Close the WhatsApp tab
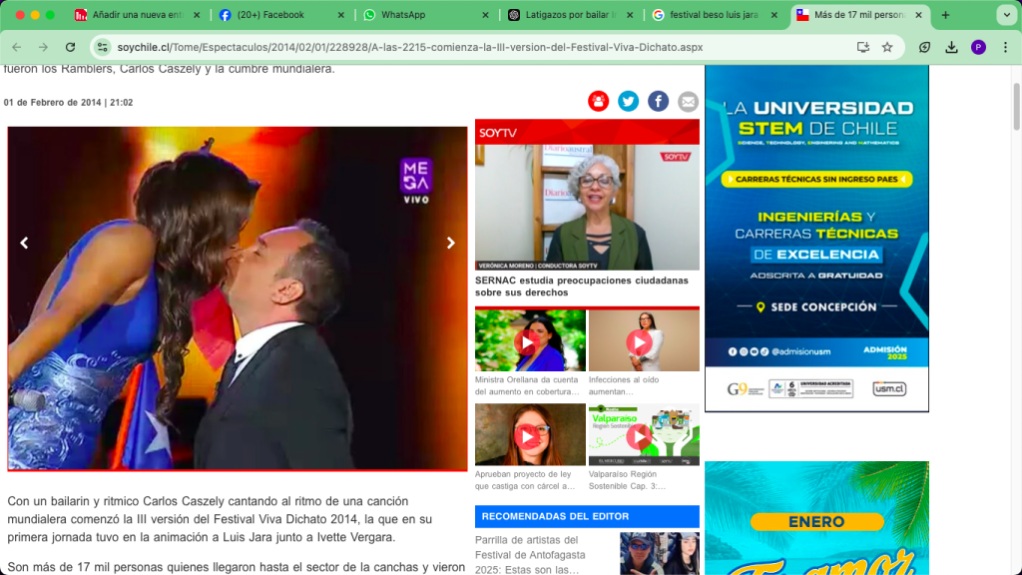Screen dimensions: 1022x575 click(485, 15)
